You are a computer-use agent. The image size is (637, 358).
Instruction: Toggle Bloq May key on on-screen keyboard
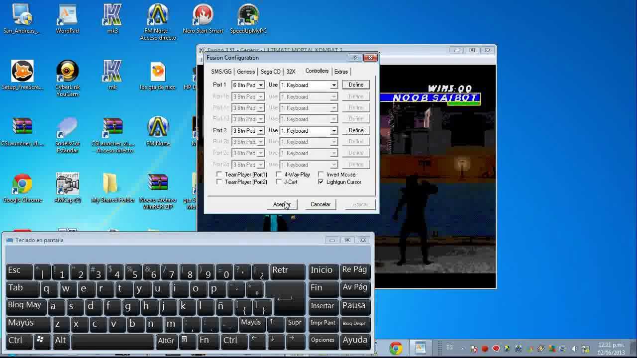[x=26, y=306]
